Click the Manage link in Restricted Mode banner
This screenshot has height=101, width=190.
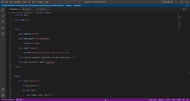click(x=69, y=5)
